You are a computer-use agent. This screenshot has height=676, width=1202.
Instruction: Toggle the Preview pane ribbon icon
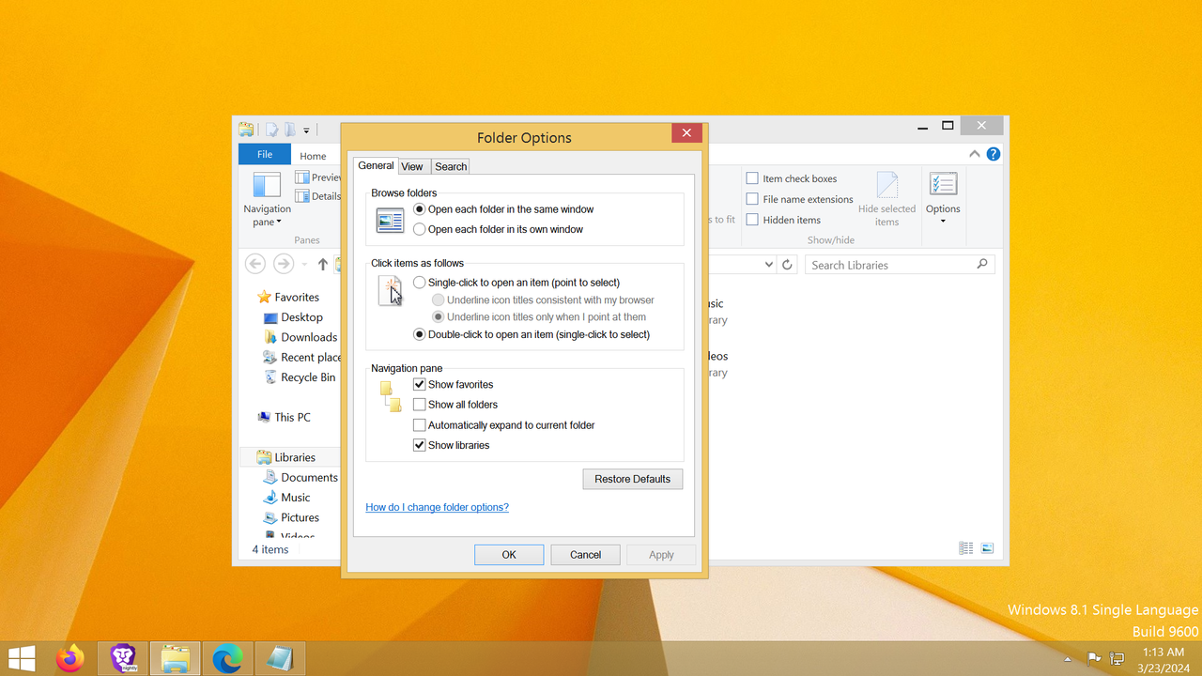(x=302, y=177)
